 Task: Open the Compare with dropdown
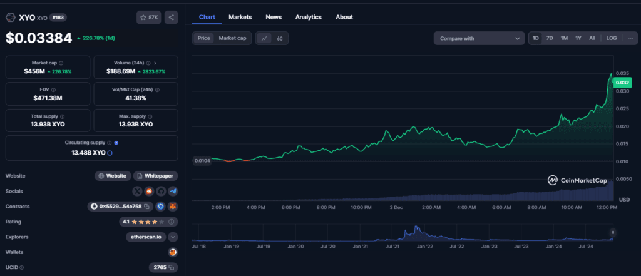479,38
